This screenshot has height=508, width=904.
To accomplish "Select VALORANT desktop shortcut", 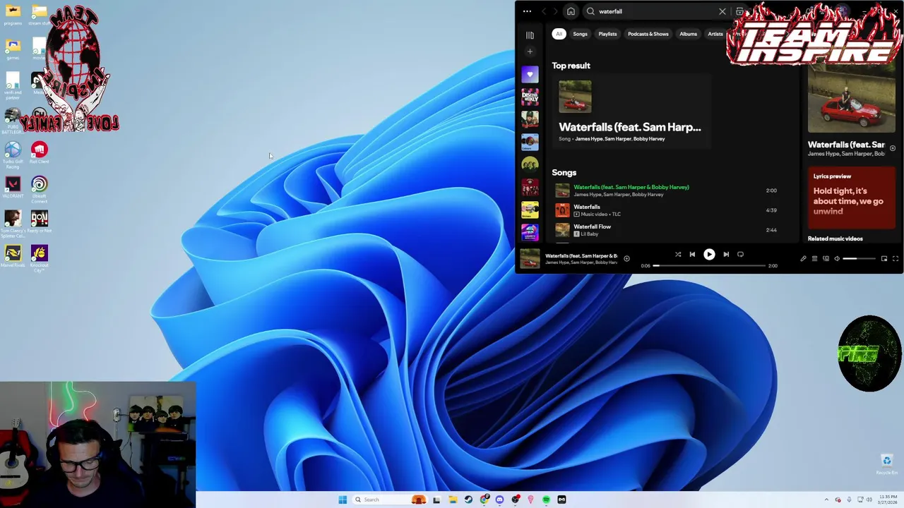I will coord(13,187).
